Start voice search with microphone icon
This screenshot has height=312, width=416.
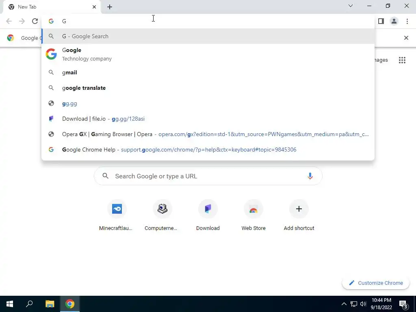coord(310,176)
